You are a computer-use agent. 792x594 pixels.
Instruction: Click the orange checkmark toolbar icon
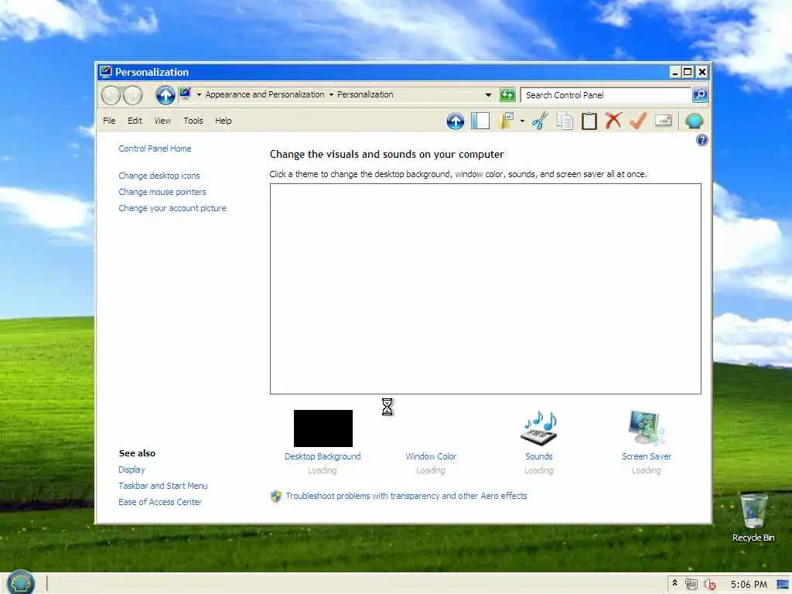(638, 121)
